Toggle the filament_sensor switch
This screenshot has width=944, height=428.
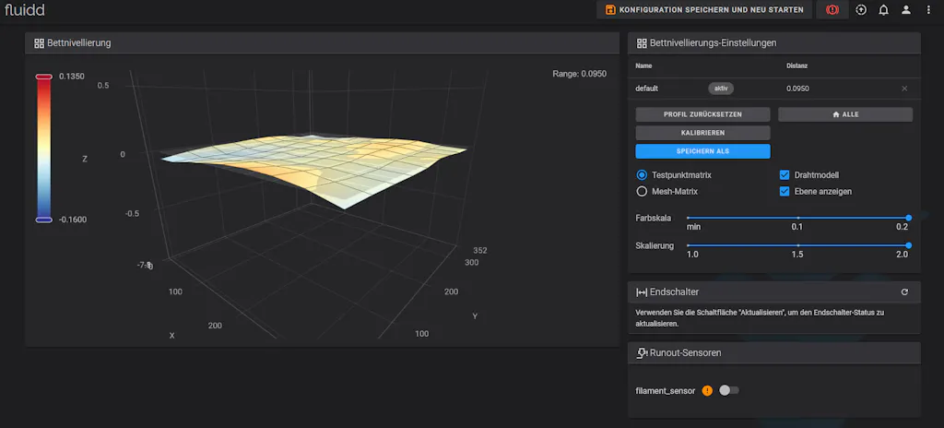(729, 390)
